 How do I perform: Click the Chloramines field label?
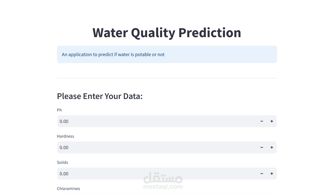pos(68,189)
